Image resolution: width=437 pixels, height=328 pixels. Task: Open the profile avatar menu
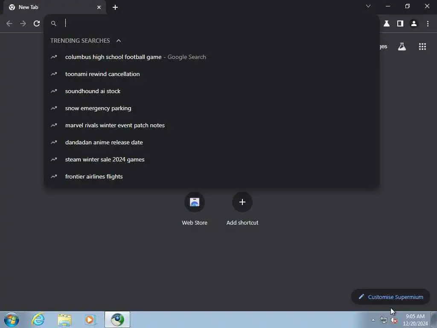414,24
